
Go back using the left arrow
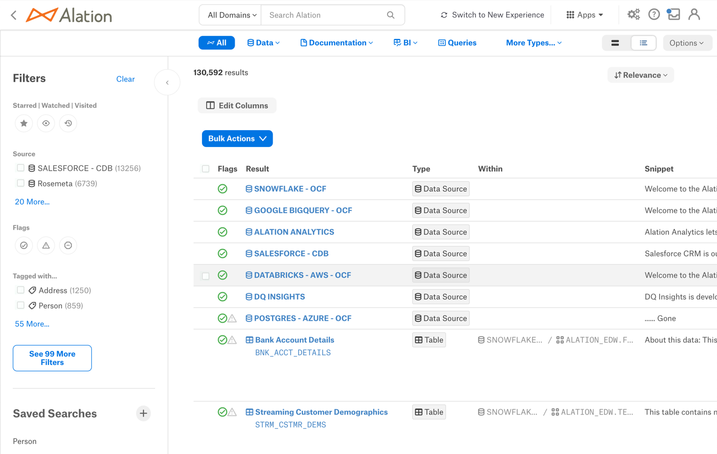click(x=14, y=15)
